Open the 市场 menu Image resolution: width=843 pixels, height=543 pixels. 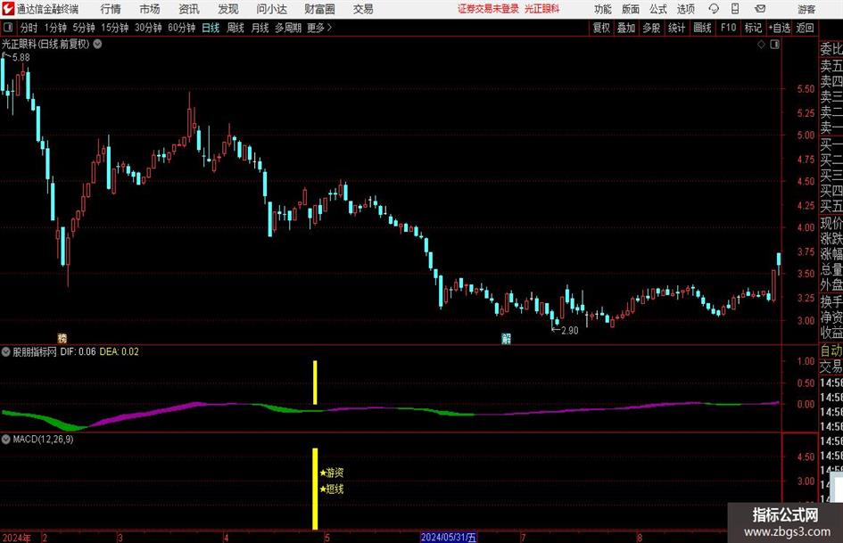[x=150, y=9]
